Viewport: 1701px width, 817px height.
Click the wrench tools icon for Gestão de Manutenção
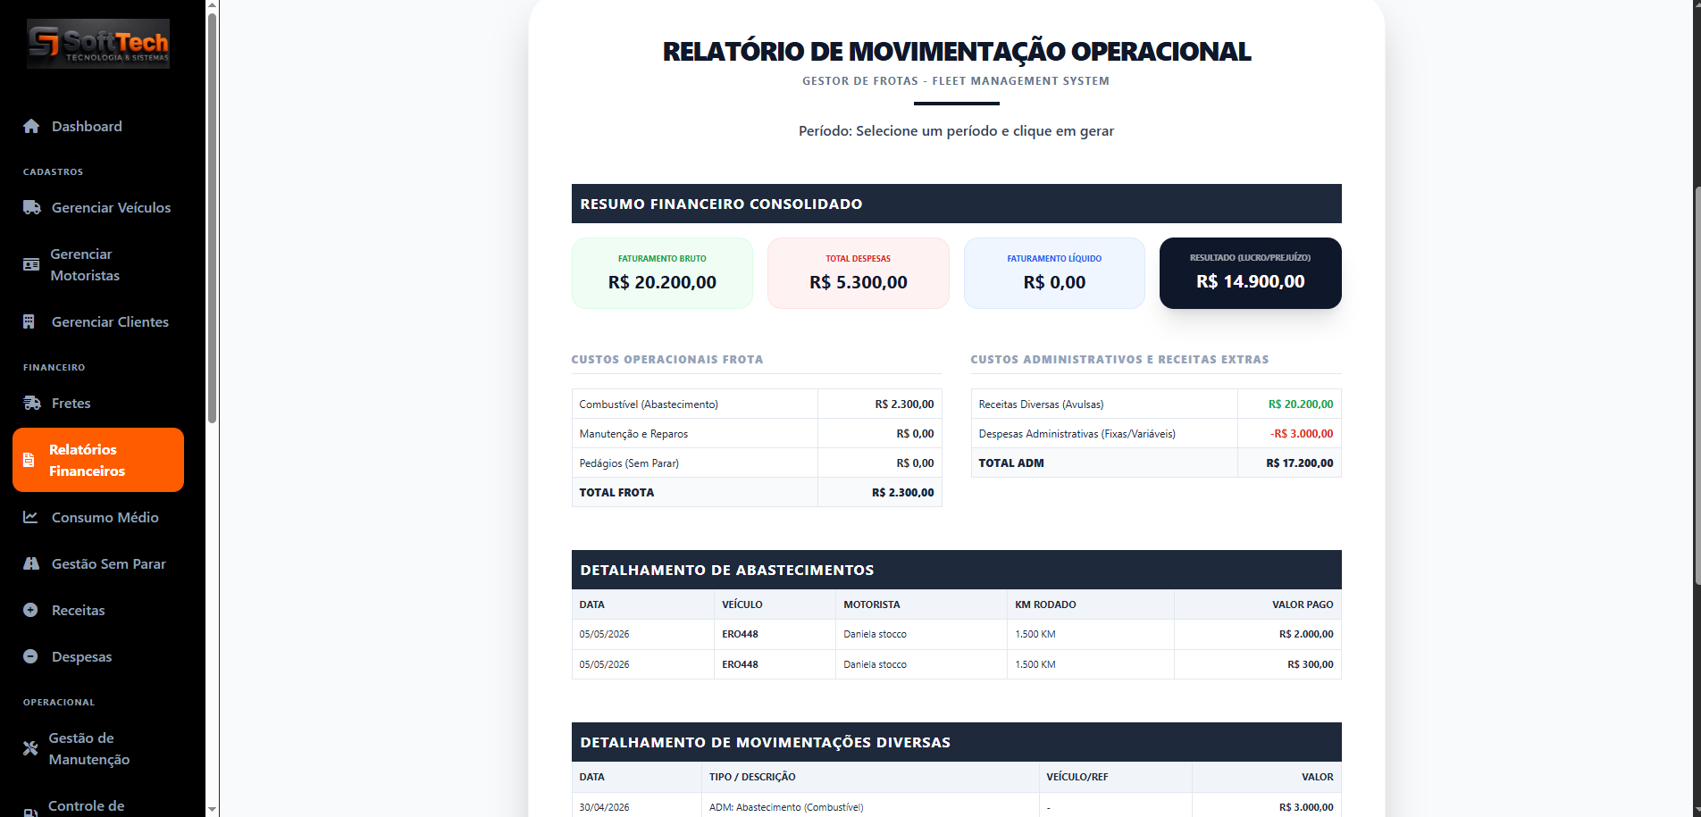point(30,749)
